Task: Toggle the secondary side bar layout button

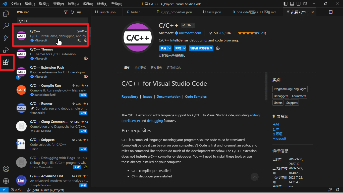Action: coord(299,4)
